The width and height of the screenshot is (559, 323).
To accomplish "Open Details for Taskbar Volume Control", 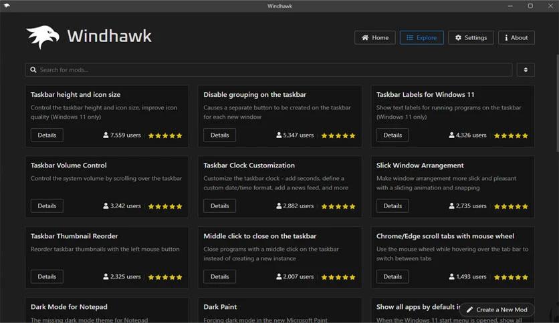I will [x=47, y=206].
